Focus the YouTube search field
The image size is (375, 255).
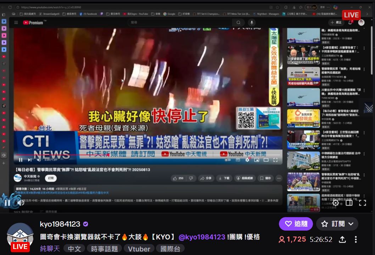(180, 22)
